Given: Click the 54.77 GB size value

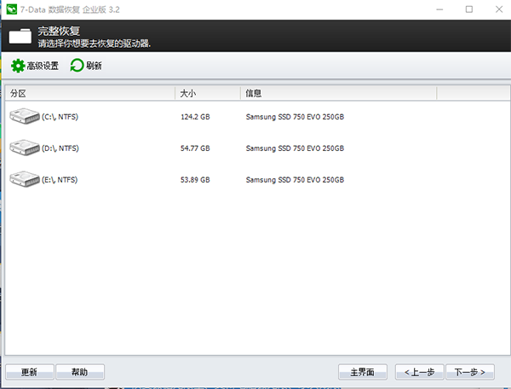Looking at the screenshot, I should [x=195, y=148].
